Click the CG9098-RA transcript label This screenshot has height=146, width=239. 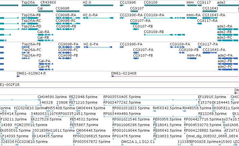point(66,15)
